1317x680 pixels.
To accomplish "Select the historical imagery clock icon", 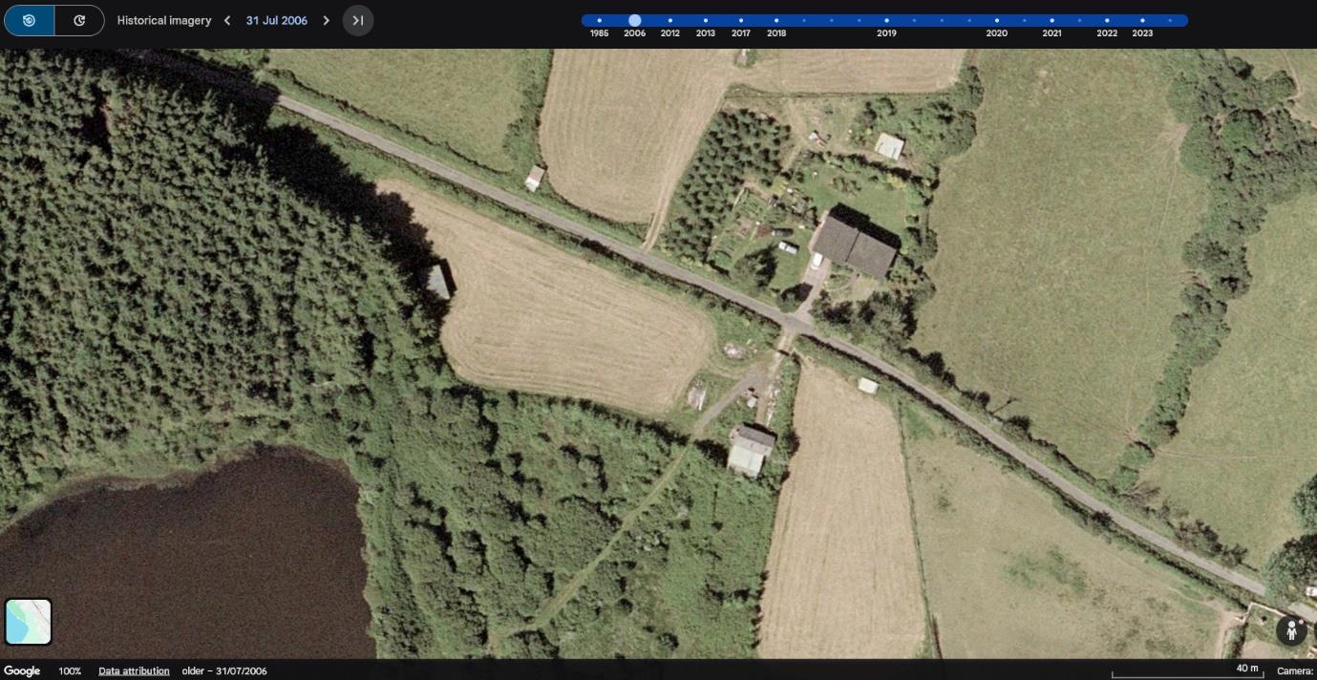I will click(x=79, y=19).
